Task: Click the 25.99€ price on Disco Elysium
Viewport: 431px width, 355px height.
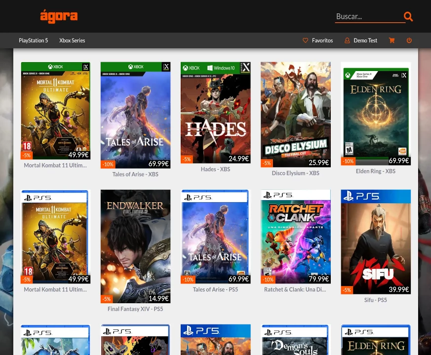Action: click(x=319, y=163)
